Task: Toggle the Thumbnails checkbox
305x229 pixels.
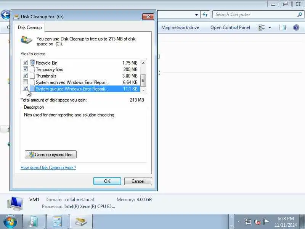Action: tap(25, 76)
